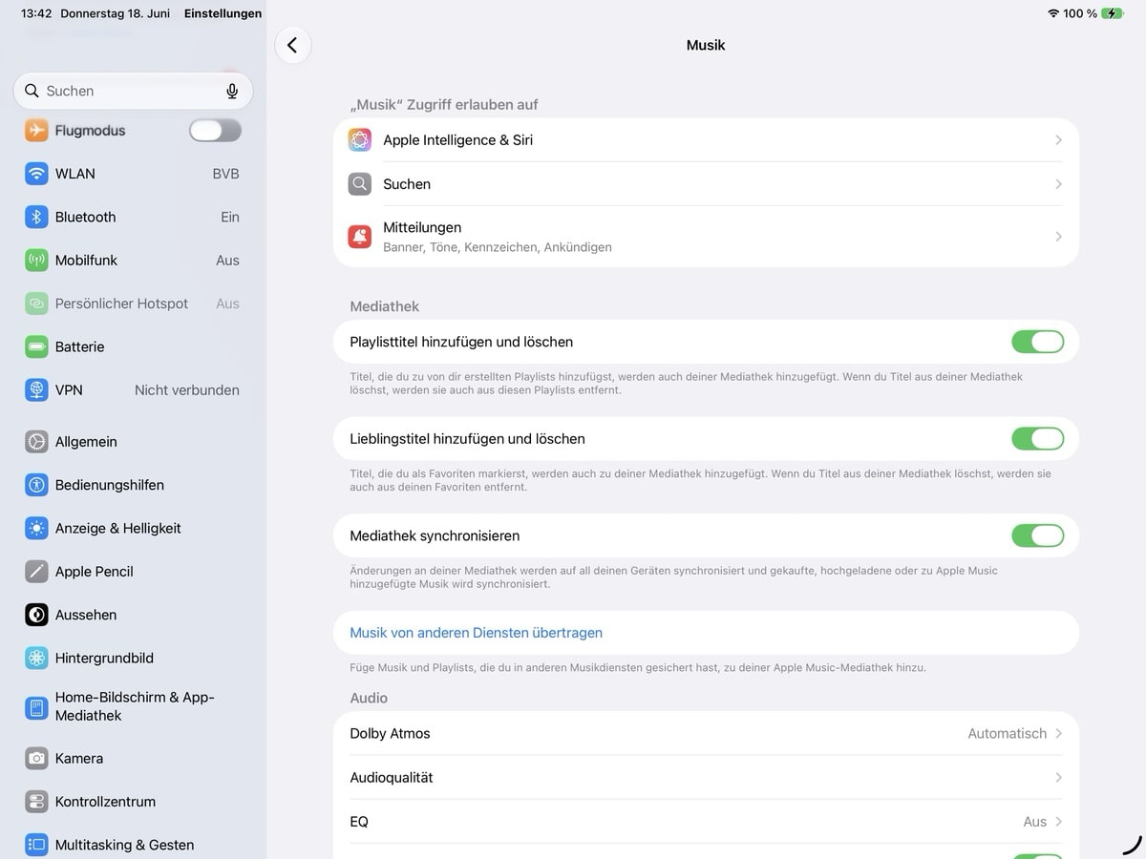Open Dolby Atmos Automatisch option chevron

[x=1058, y=734]
